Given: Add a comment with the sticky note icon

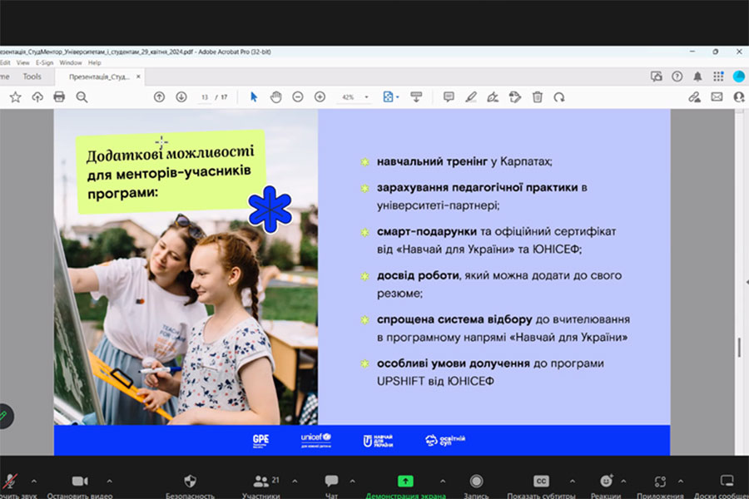Looking at the screenshot, I should point(449,97).
